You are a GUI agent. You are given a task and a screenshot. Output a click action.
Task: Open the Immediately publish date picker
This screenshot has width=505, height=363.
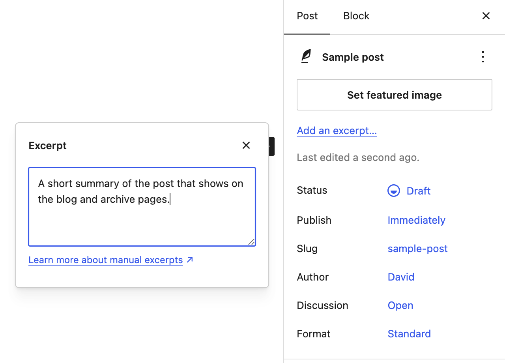(417, 220)
